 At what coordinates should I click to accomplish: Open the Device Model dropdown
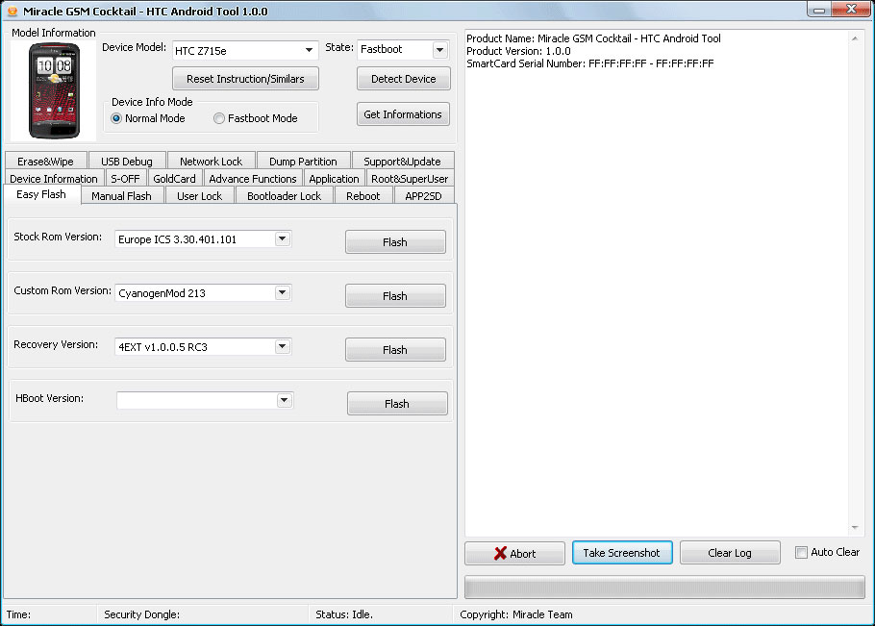[309, 50]
